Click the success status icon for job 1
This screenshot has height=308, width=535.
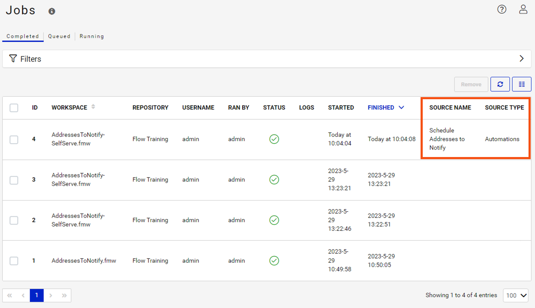click(274, 261)
